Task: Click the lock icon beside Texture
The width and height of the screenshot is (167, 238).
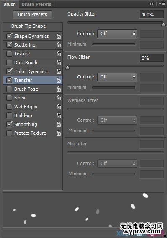Action: [59, 54]
